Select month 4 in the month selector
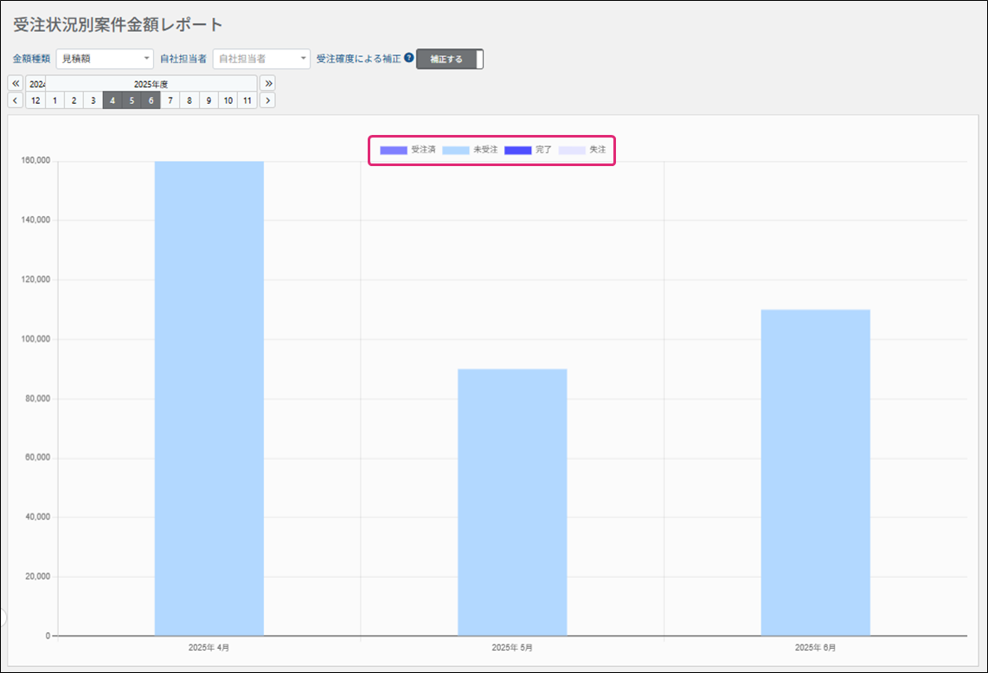Screen dimensions: 988x673 point(112,100)
